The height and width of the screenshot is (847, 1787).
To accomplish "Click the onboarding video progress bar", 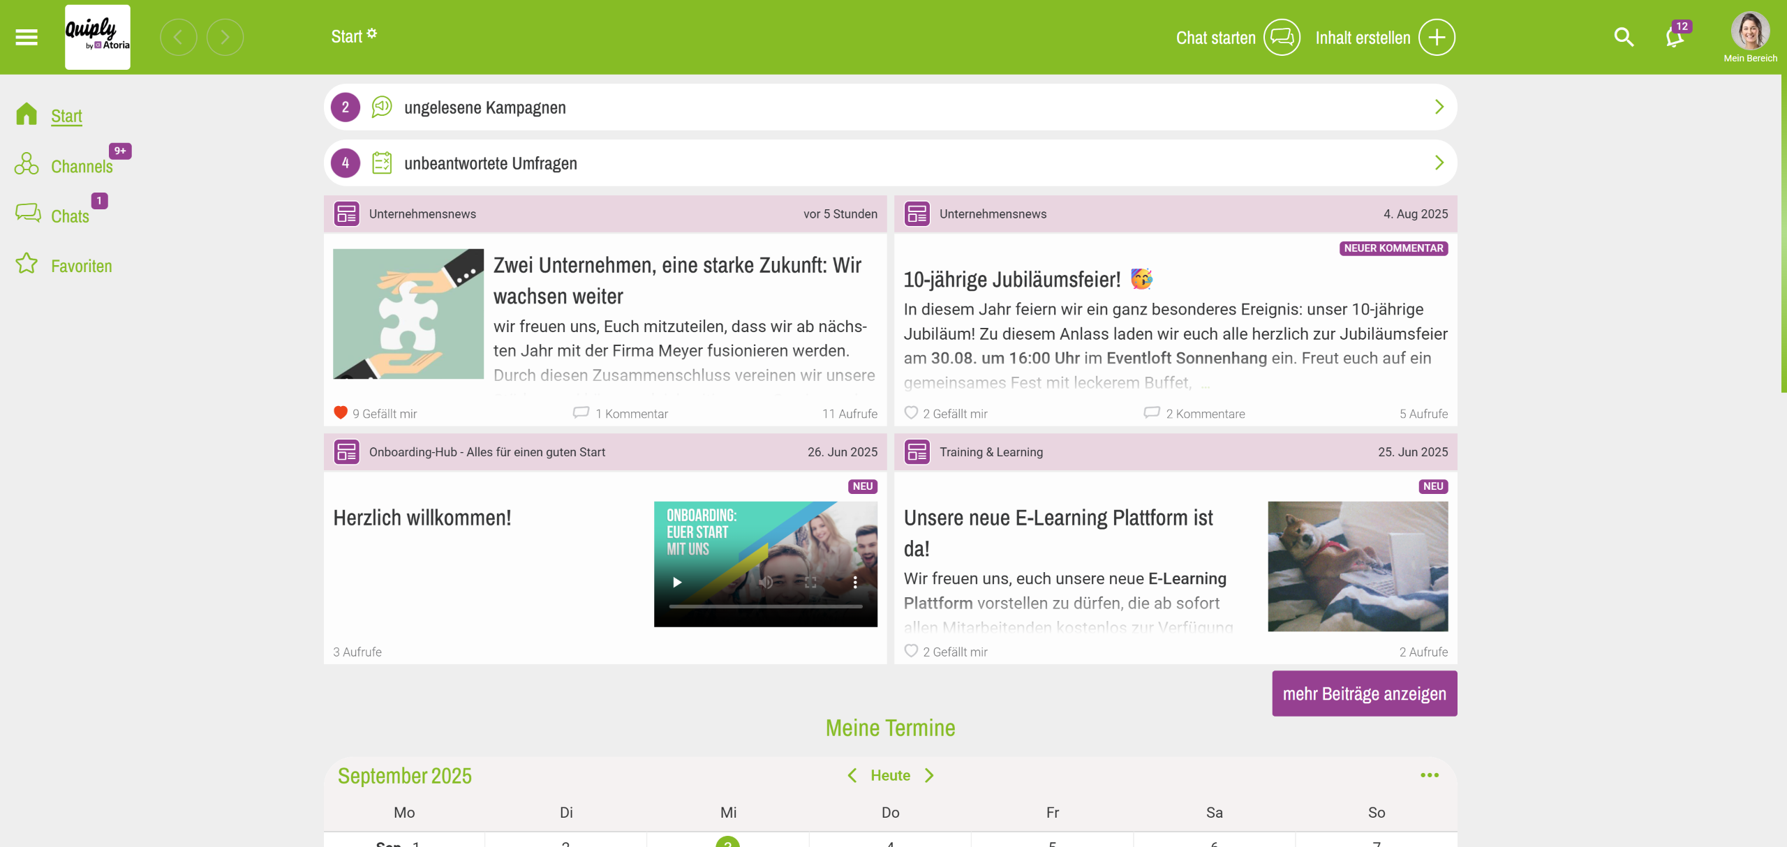I will point(765,606).
